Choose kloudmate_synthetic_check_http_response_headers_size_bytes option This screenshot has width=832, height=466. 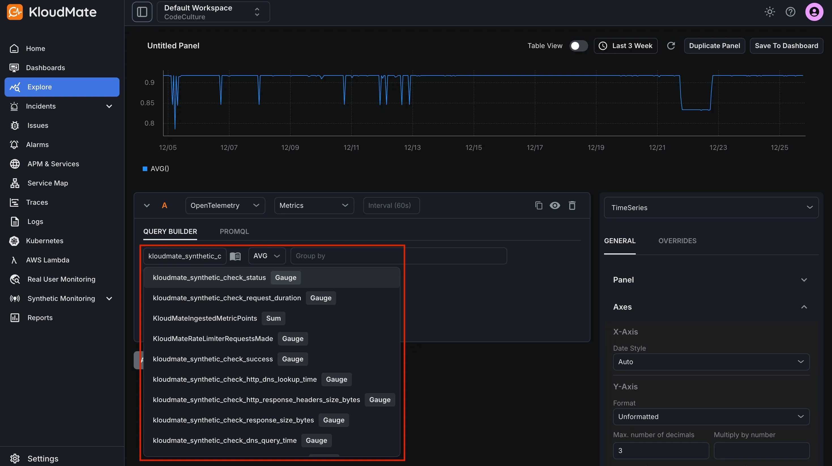click(x=272, y=400)
